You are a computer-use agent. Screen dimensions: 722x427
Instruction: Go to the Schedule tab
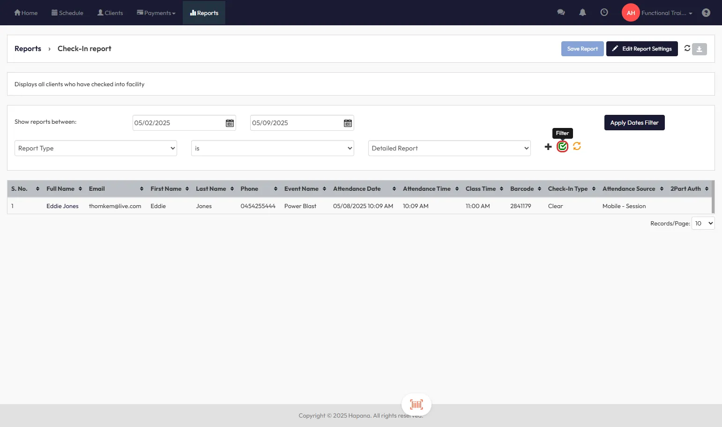coord(67,13)
